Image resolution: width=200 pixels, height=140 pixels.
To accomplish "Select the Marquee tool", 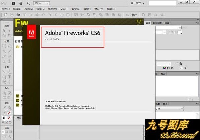I will [4, 46].
